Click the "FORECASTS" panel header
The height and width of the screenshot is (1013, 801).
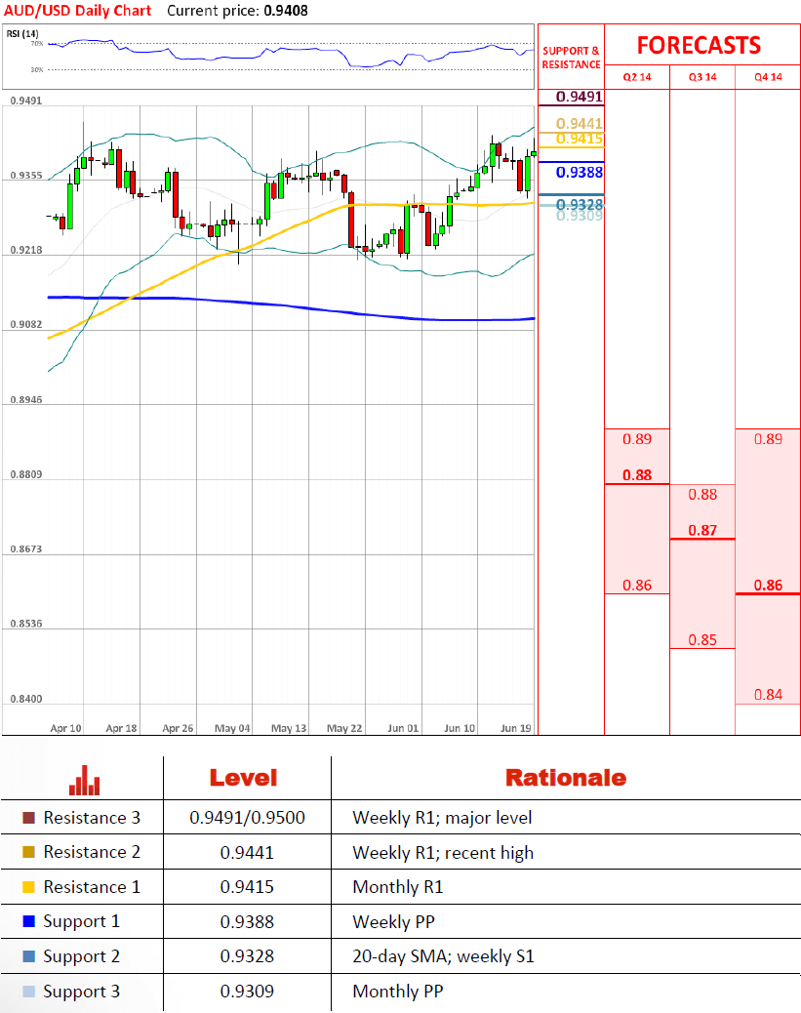pos(699,45)
